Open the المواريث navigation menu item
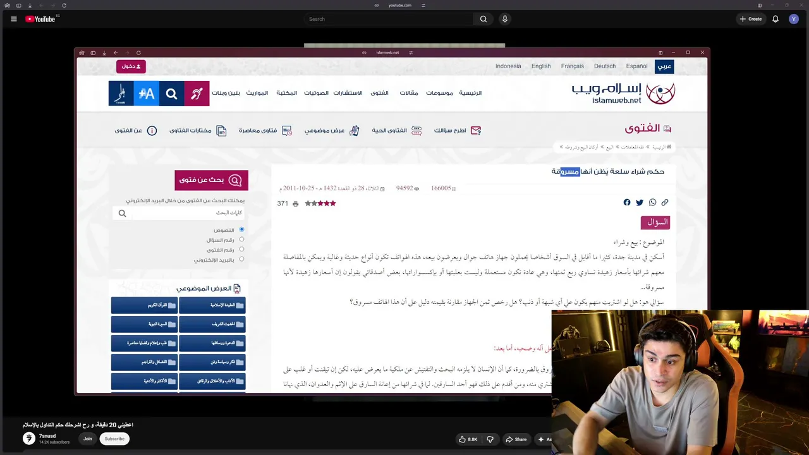The image size is (809, 455). point(257,93)
